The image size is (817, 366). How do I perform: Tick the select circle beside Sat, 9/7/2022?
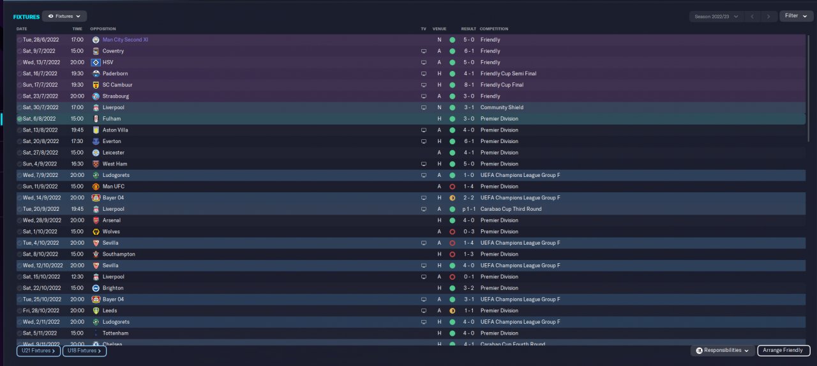tap(20, 51)
